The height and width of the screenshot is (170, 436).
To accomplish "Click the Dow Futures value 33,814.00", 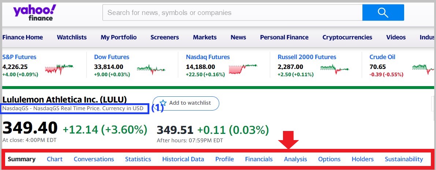I will 108,67.
